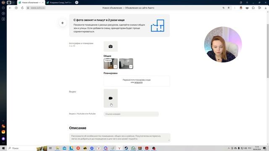Open Task View on the taskbar

click(50, 148)
